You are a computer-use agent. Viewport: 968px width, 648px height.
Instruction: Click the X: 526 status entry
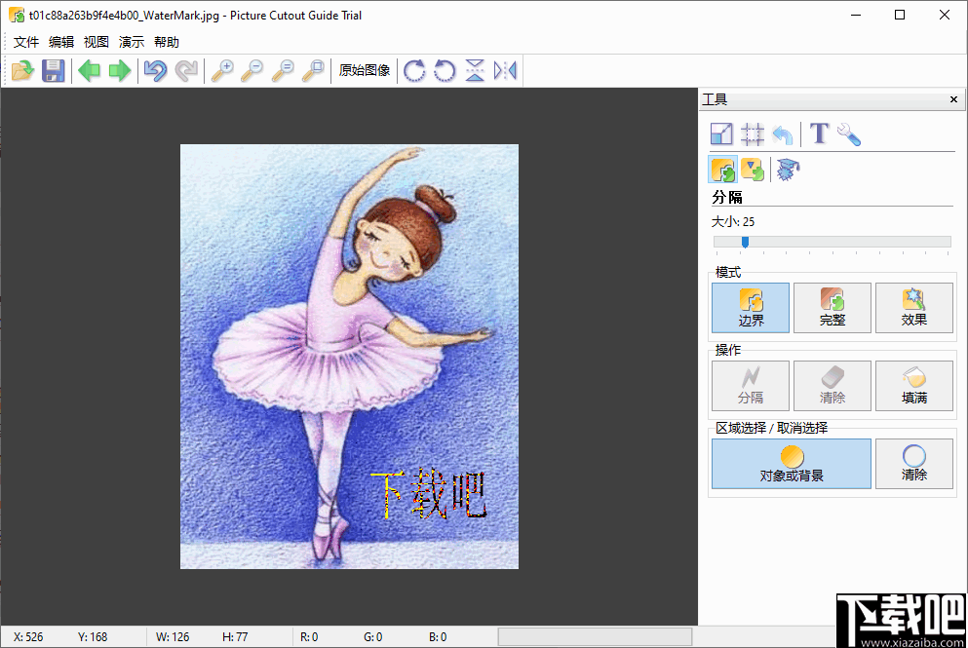[x=28, y=637]
